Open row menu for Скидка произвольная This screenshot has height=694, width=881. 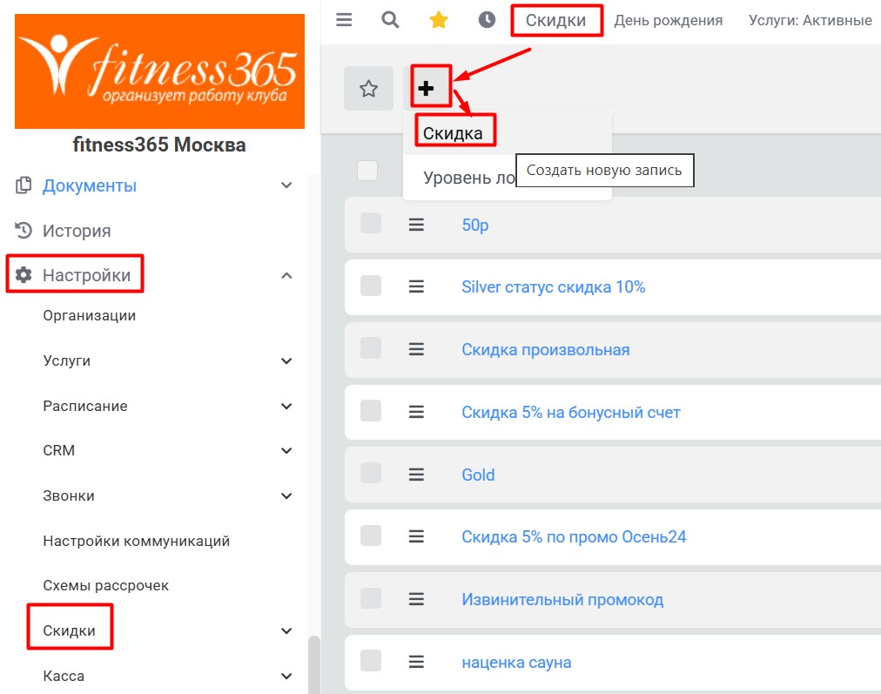click(x=416, y=349)
